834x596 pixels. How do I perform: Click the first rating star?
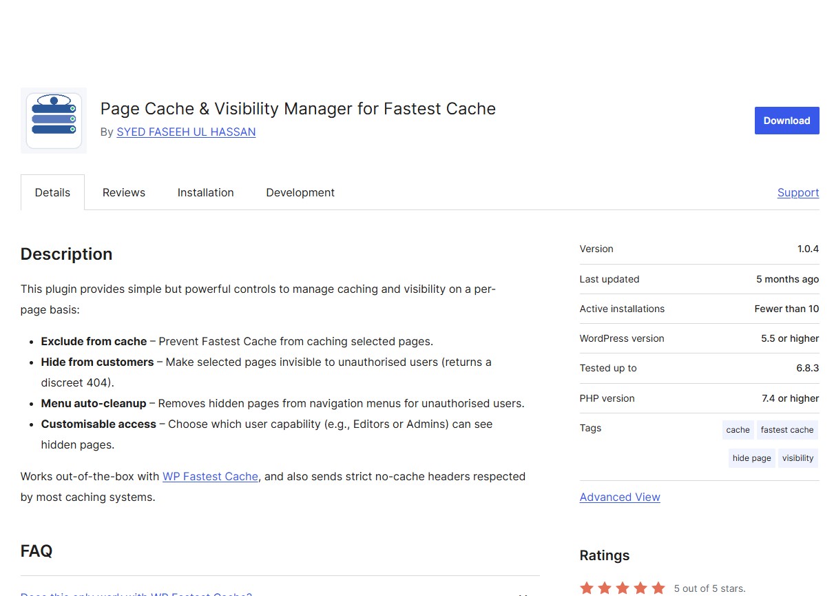(587, 588)
